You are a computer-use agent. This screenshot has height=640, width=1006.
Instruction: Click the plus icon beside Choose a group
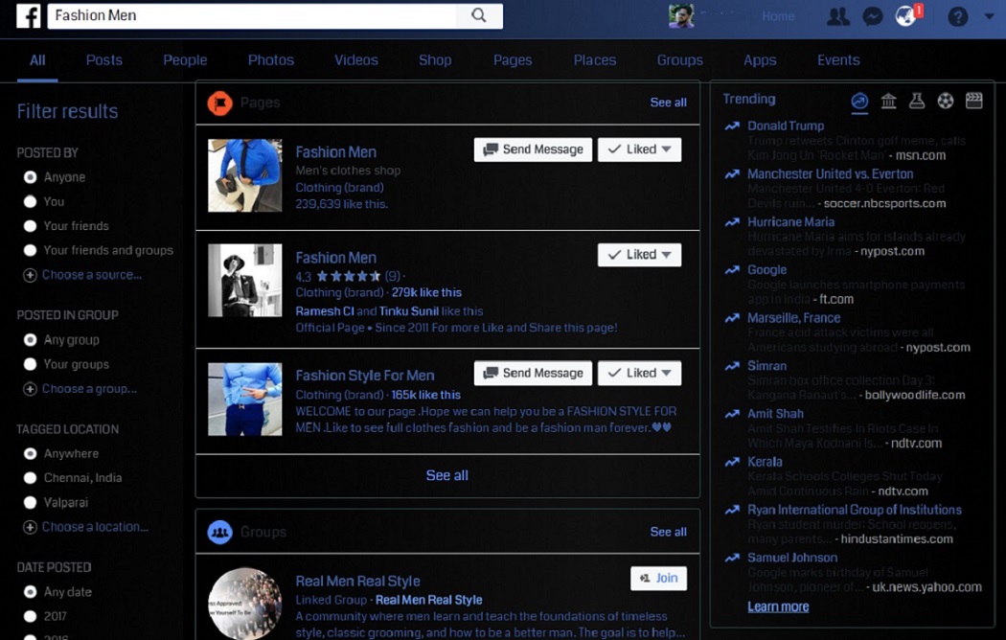30,389
